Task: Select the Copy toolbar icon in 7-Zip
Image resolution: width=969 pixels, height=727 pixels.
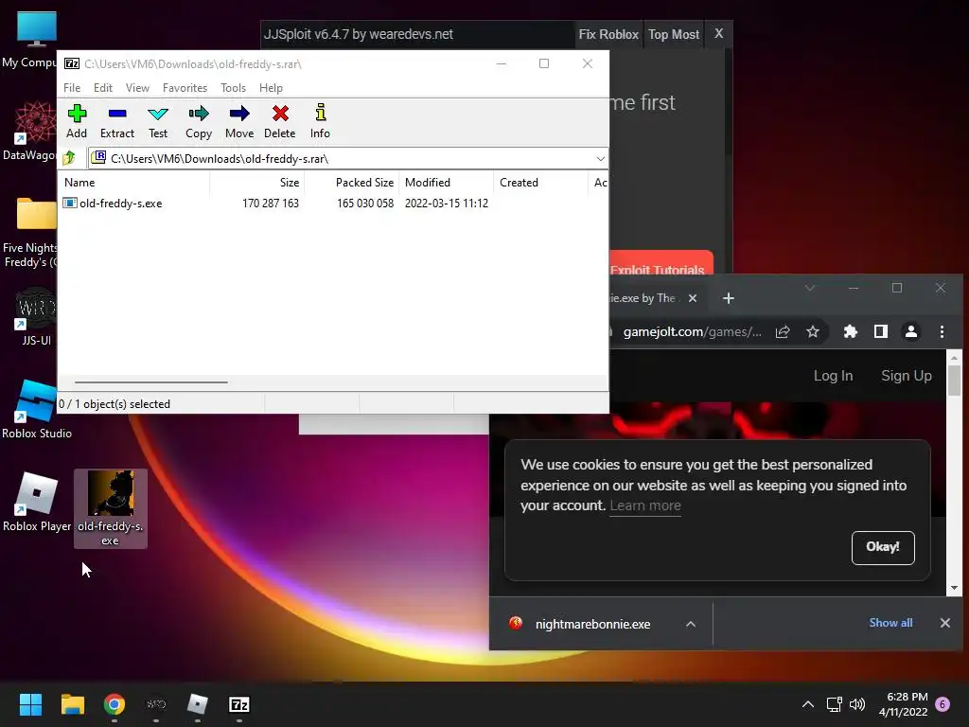Action: 199,121
